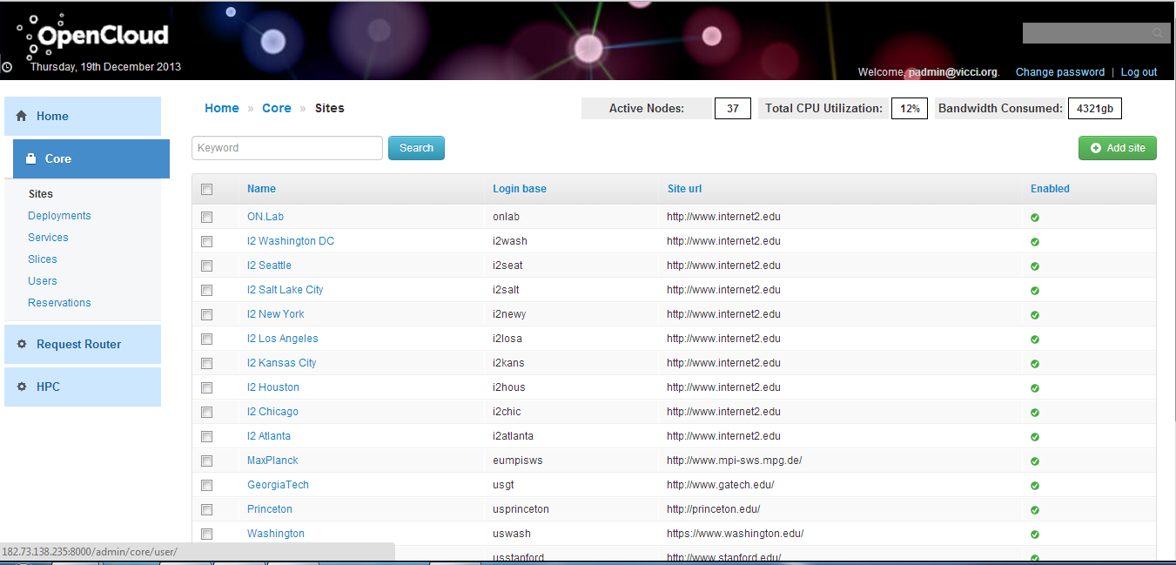Click the OpenCloud logo
Image resolution: width=1176 pixels, height=565 pixels.
click(92, 37)
